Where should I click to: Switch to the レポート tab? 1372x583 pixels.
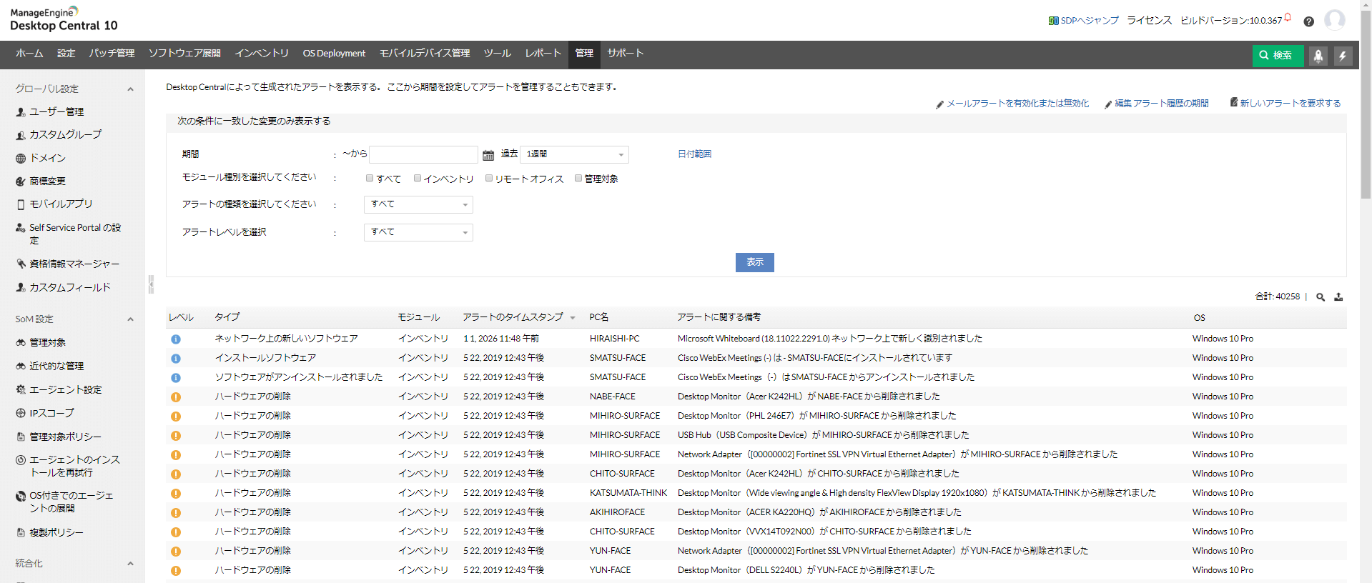coord(543,54)
